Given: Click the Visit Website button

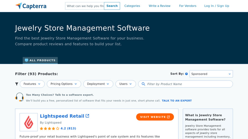Looking at the screenshot, I should point(155,117).
